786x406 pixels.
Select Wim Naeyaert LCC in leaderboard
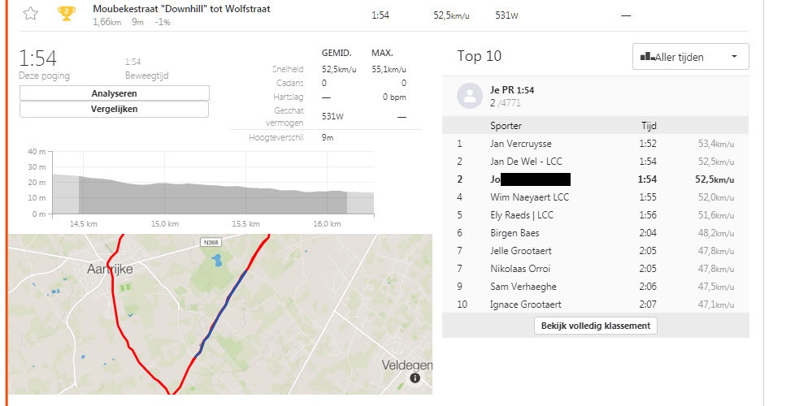[x=529, y=197]
